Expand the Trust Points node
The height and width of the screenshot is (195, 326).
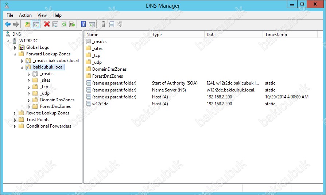click(x=15, y=120)
